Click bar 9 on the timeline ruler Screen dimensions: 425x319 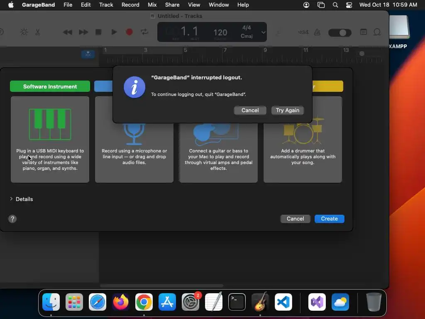(265, 50)
